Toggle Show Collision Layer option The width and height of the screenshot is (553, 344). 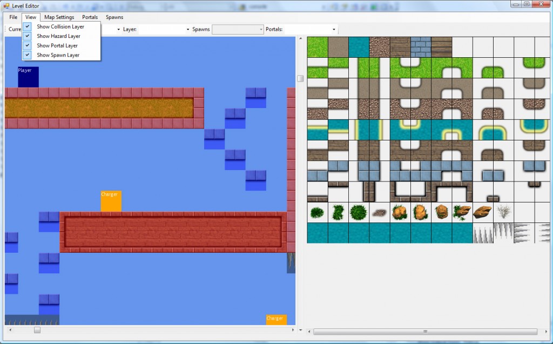coord(60,26)
